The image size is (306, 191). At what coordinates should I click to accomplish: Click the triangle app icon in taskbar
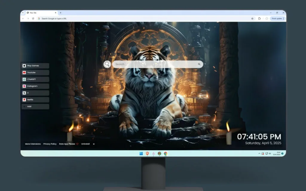click(x=153, y=154)
